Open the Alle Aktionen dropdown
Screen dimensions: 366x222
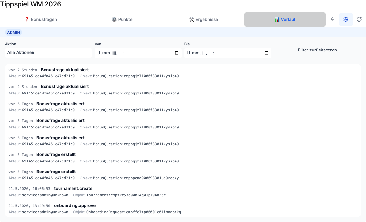[x=48, y=53]
